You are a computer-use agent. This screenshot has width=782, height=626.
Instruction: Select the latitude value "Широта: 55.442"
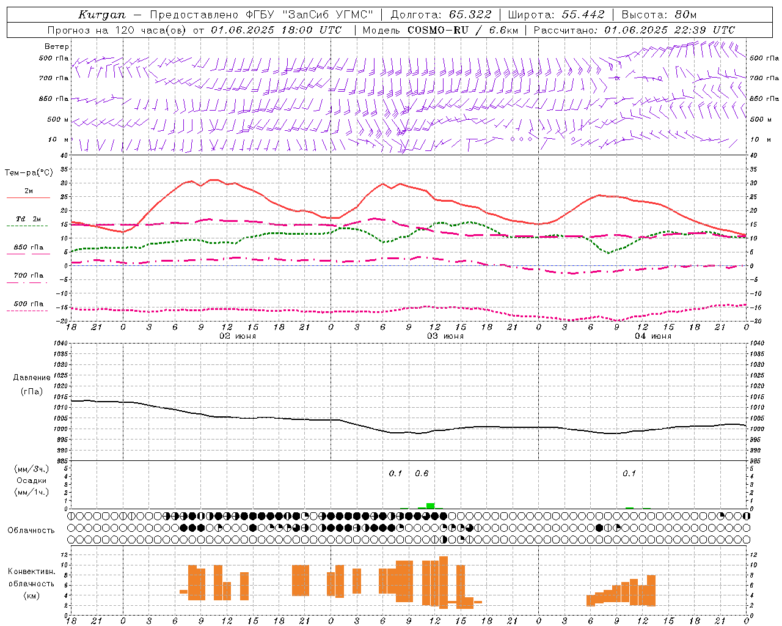coord(557,15)
